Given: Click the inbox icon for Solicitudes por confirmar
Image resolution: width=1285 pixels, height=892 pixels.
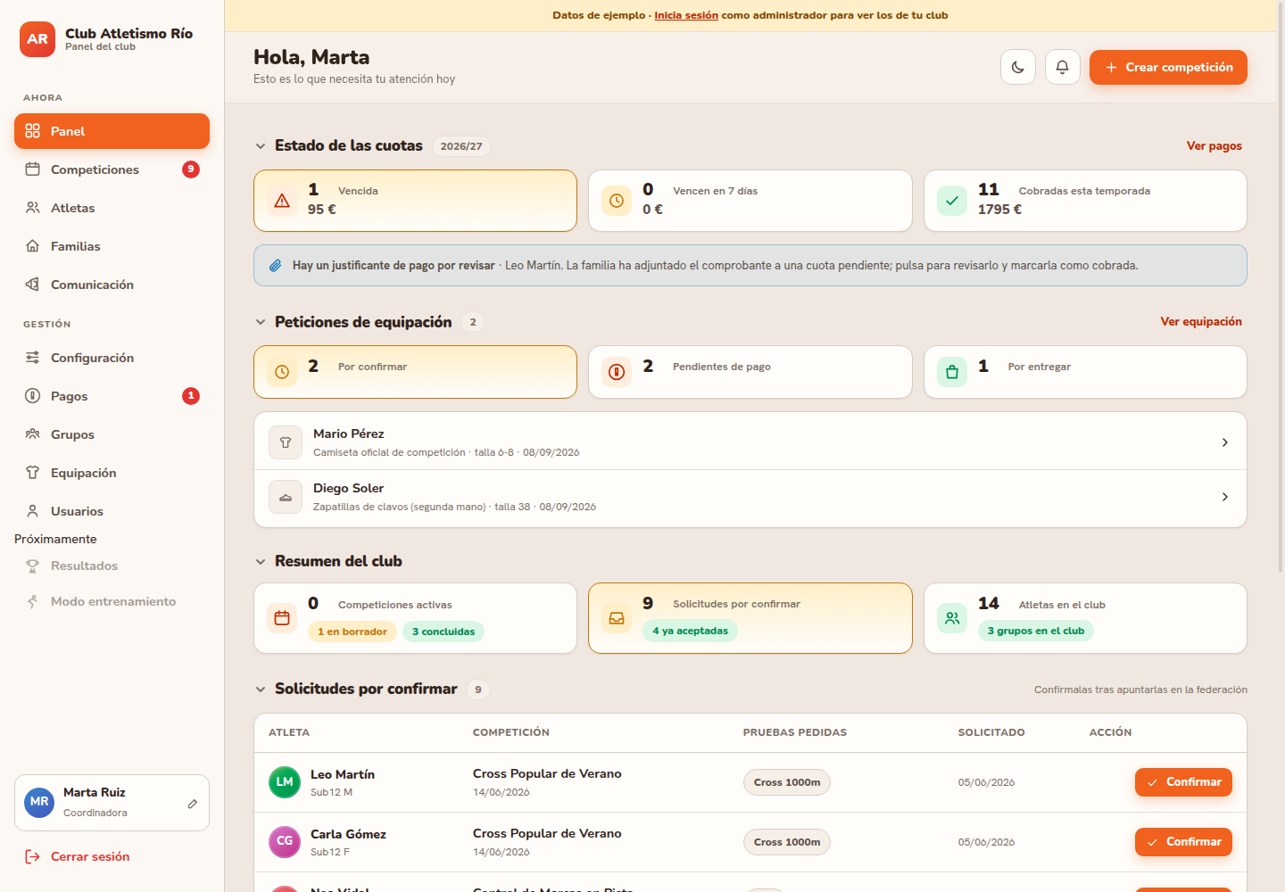Looking at the screenshot, I should [x=617, y=618].
